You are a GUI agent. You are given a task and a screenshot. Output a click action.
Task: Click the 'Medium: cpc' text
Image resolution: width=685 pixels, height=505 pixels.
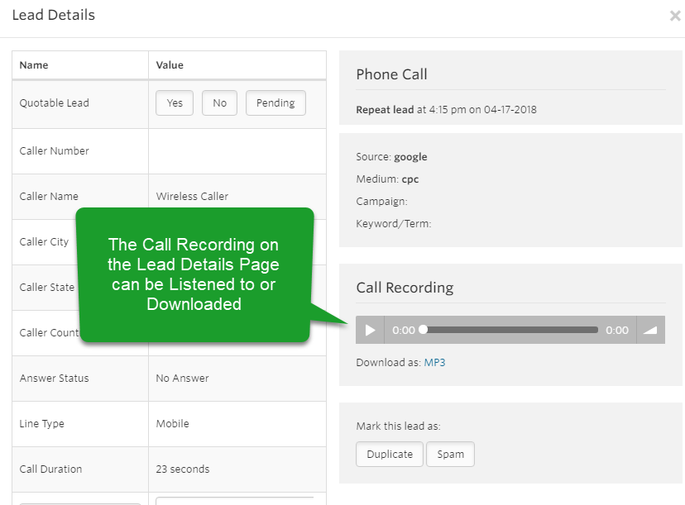(387, 179)
